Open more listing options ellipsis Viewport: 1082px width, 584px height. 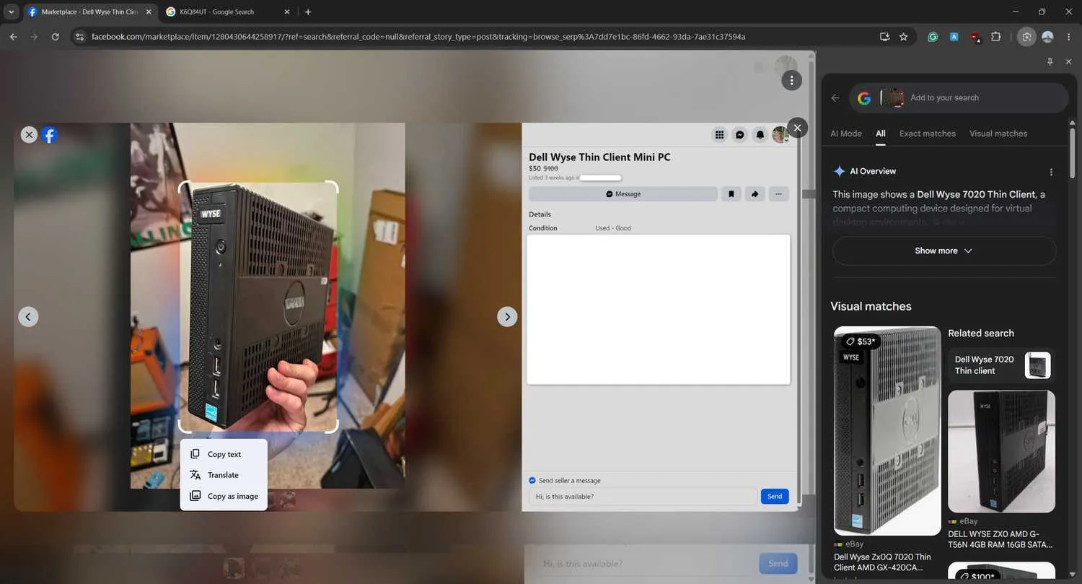pos(778,193)
